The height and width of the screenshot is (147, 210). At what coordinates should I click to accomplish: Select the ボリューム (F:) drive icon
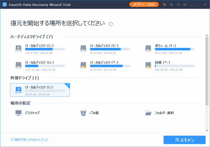coord(148,48)
